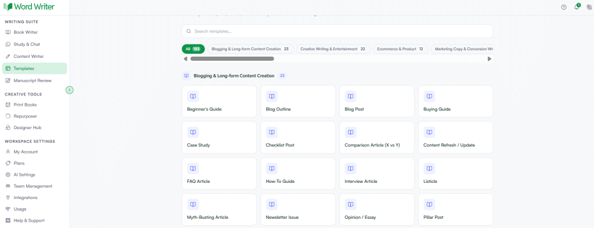Click the Print Books sidebar icon
The height and width of the screenshot is (228, 594).
pos(8,105)
